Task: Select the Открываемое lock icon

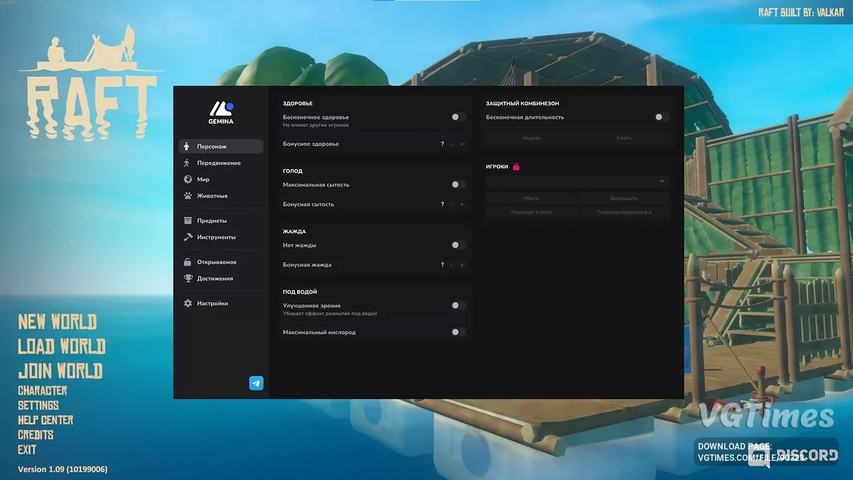Action: (188, 262)
